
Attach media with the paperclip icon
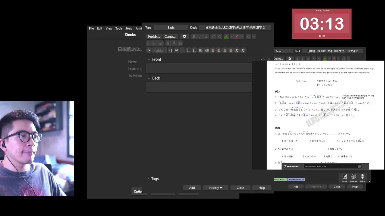[168, 43]
